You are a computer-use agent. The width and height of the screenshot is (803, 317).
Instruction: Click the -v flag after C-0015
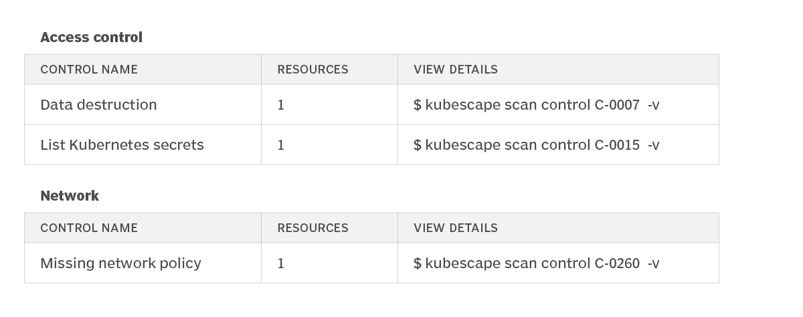[x=653, y=145]
